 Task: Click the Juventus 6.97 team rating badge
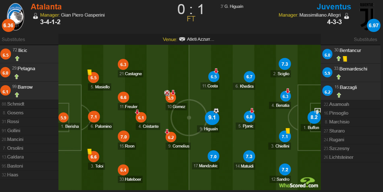(374, 25)
